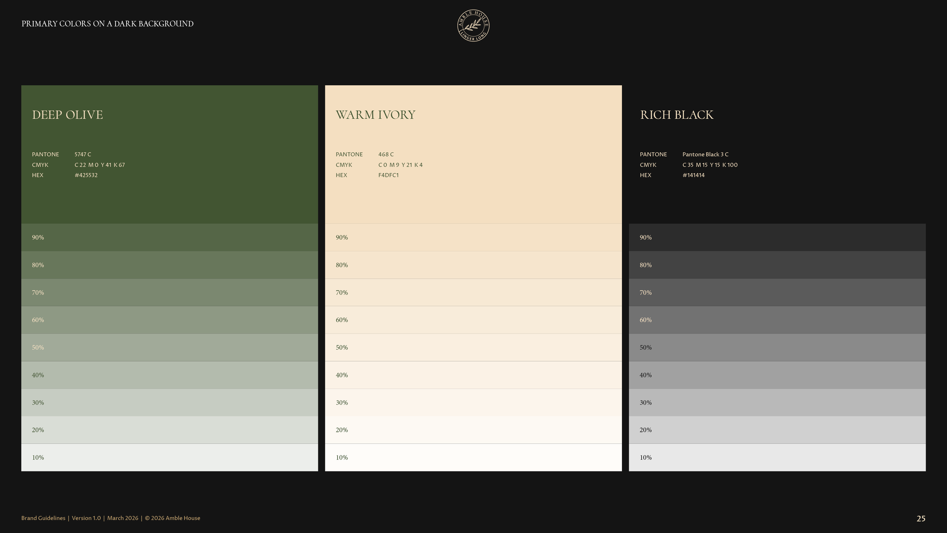The image size is (947, 533).
Task: Click the value Pantone Black 3 C
Action: point(705,154)
